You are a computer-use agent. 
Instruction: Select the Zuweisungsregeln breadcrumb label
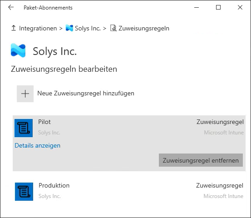144,28
